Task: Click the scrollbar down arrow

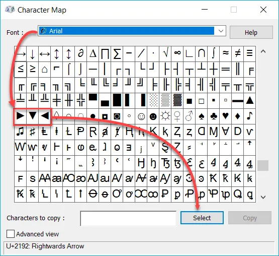Action: pos(263,197)
